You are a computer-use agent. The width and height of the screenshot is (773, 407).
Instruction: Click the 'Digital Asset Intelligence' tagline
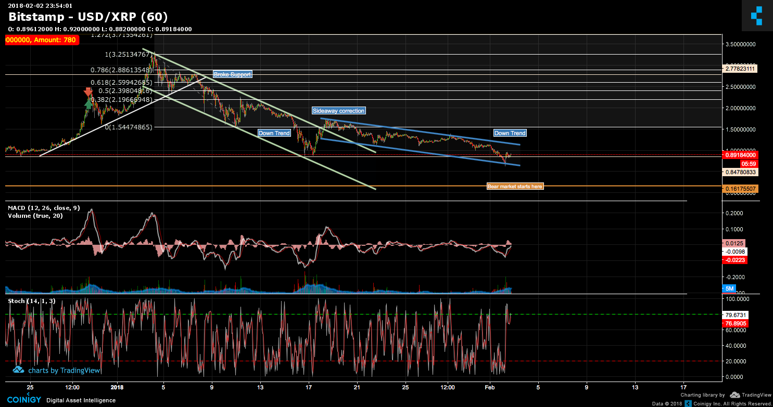(81, 400)
